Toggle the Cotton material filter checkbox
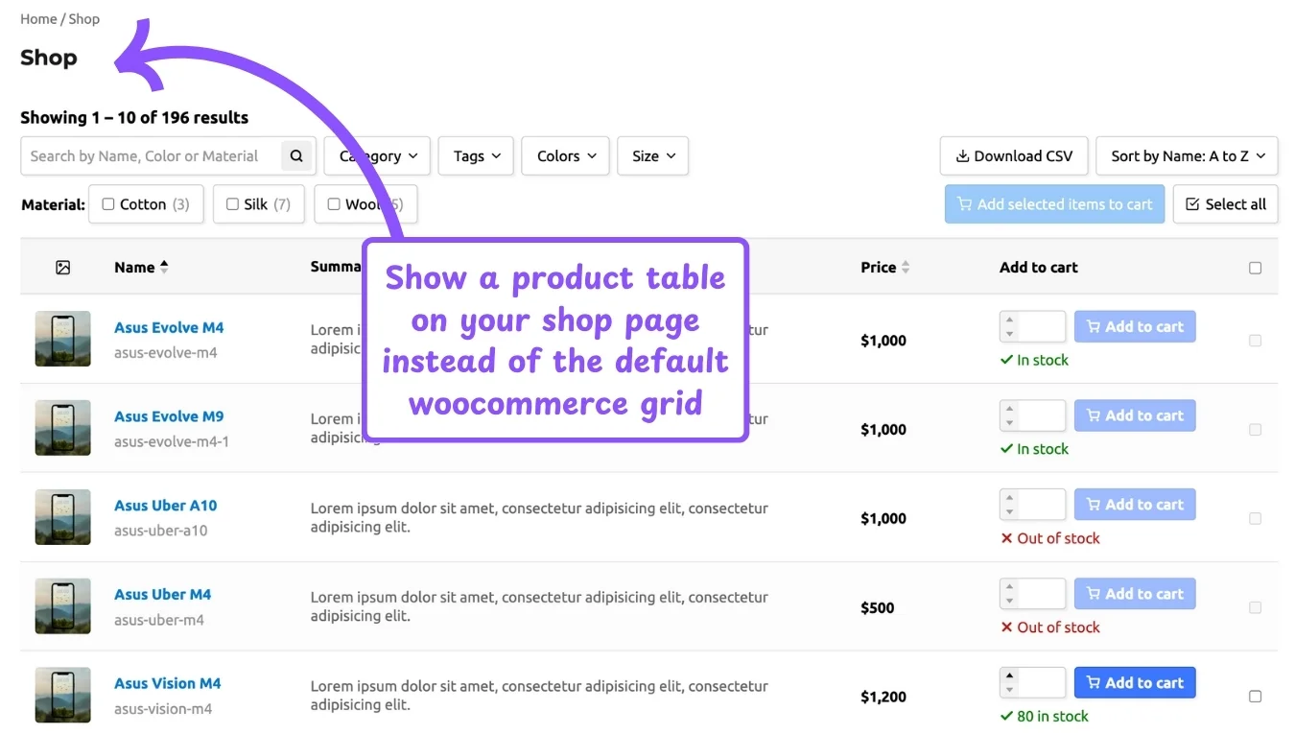Image resolution: width=1295 pixels, height=734 pixels. [108, 204]
